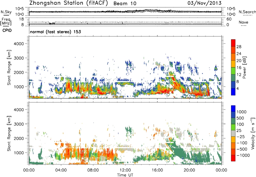Click the '-25' label on the velocity colorbar
Screen dimensions: 256x177
(241, 136)
